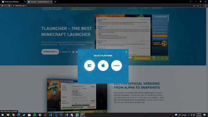Image resolution: width=208 pixels, height=117 pixels.
Task: Open File Explorer from the taskbar
Action: click(x=8, y=115)
